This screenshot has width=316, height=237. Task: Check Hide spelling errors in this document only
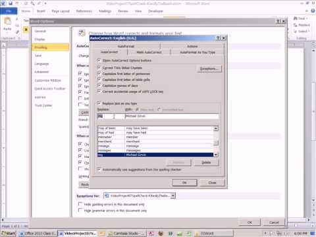coord(80,204)
